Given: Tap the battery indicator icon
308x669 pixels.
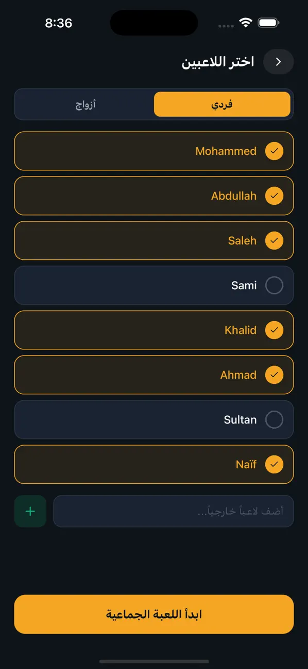Looking at the screenshot, I should tap(269, 23).
